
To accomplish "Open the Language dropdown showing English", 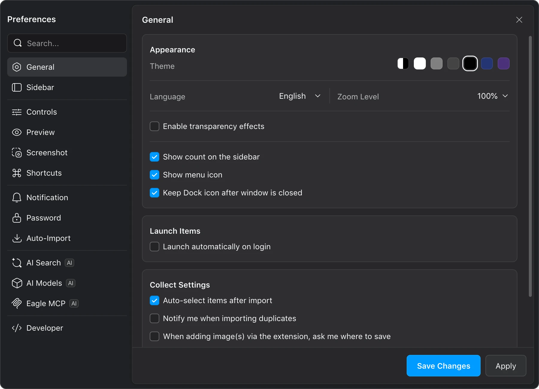I will [299, 96].
